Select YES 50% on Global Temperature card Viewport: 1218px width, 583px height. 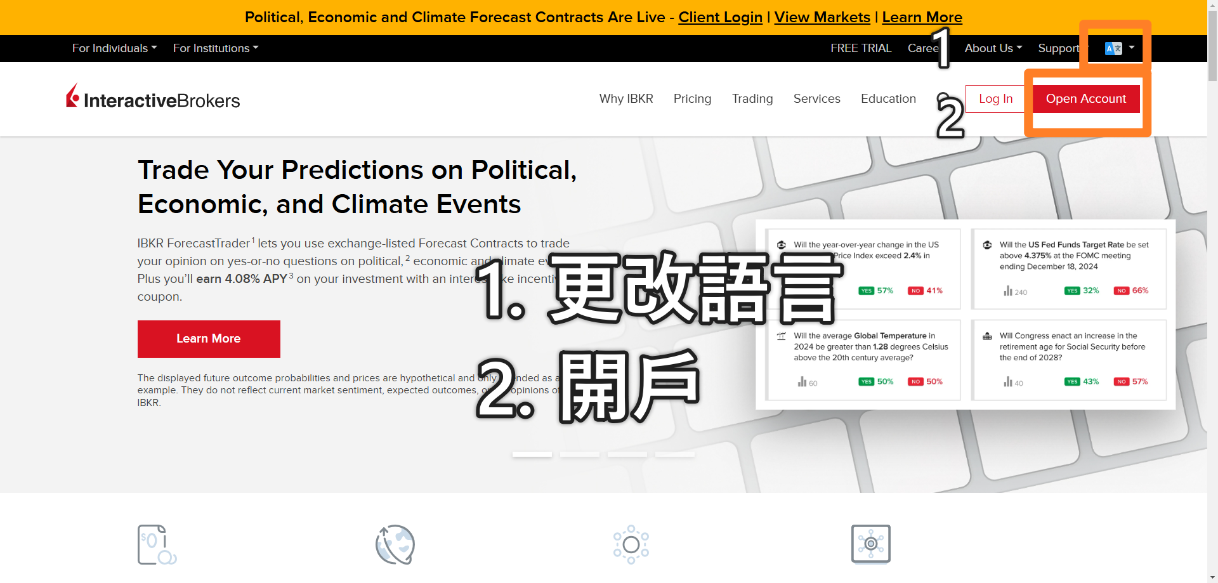(x=876, y=381)
